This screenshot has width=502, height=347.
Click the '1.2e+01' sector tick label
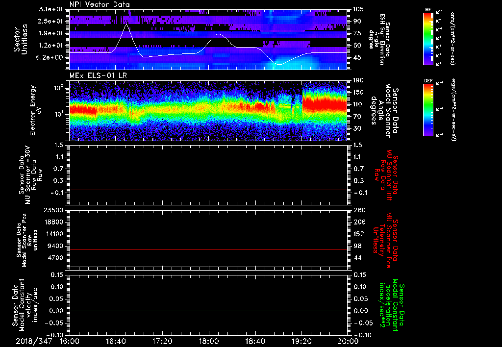[51, 46]
